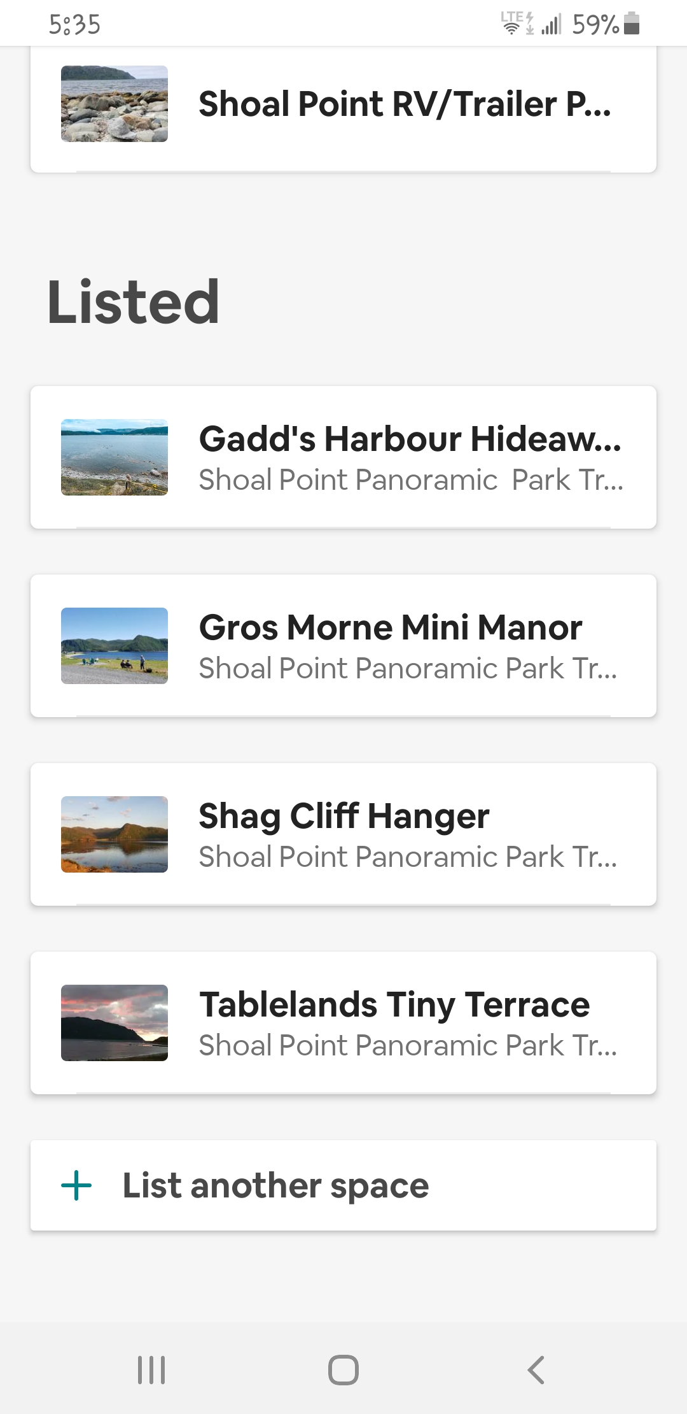Open the Shag Cliff Hanger listing title
Screen dimensions: 687x1414
pos(344,816)
